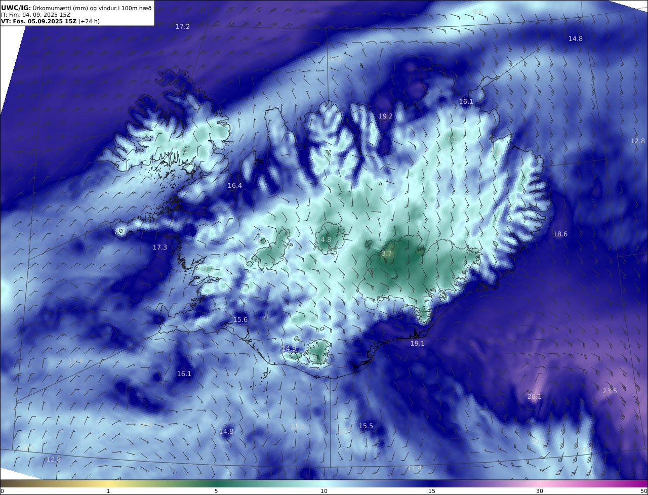648x495 pixels.
Task: Click the 19.1 value label
Action: 418,343
